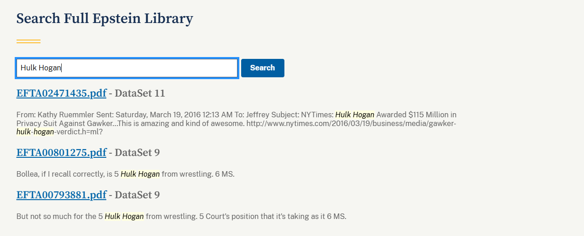Click highlighted Hulk Hogan in the Bollea snippet
The image size is (584, 236).
pos(140,174)
